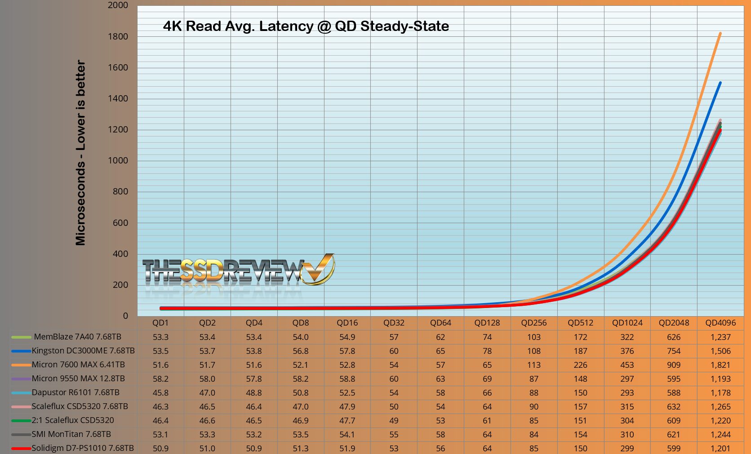Click the QD128 column header

tap(487, 323)
